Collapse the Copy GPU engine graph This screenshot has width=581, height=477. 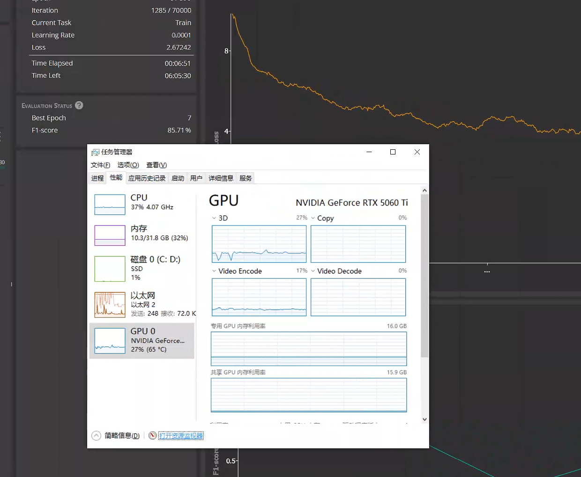coord(312,218)
